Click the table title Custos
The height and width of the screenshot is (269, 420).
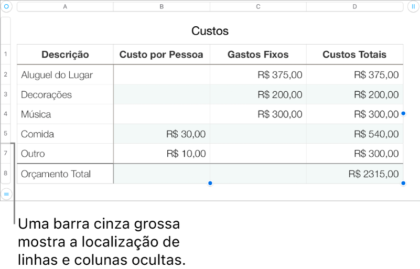pos(210,31)
